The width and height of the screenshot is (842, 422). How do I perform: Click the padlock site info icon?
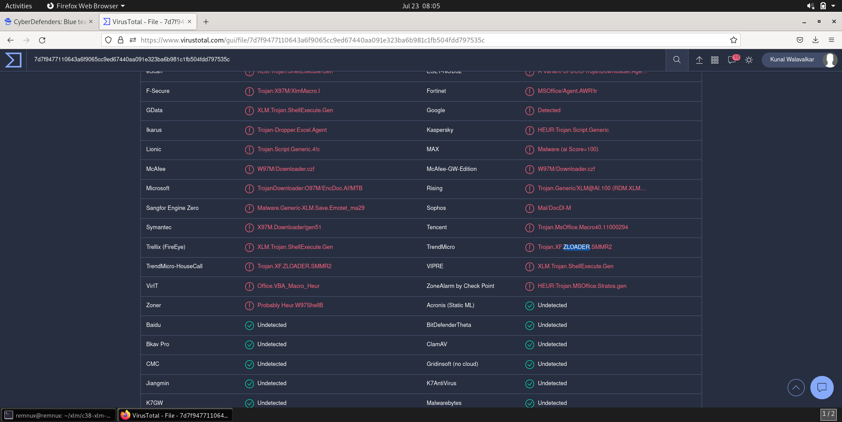pos(121,40)
